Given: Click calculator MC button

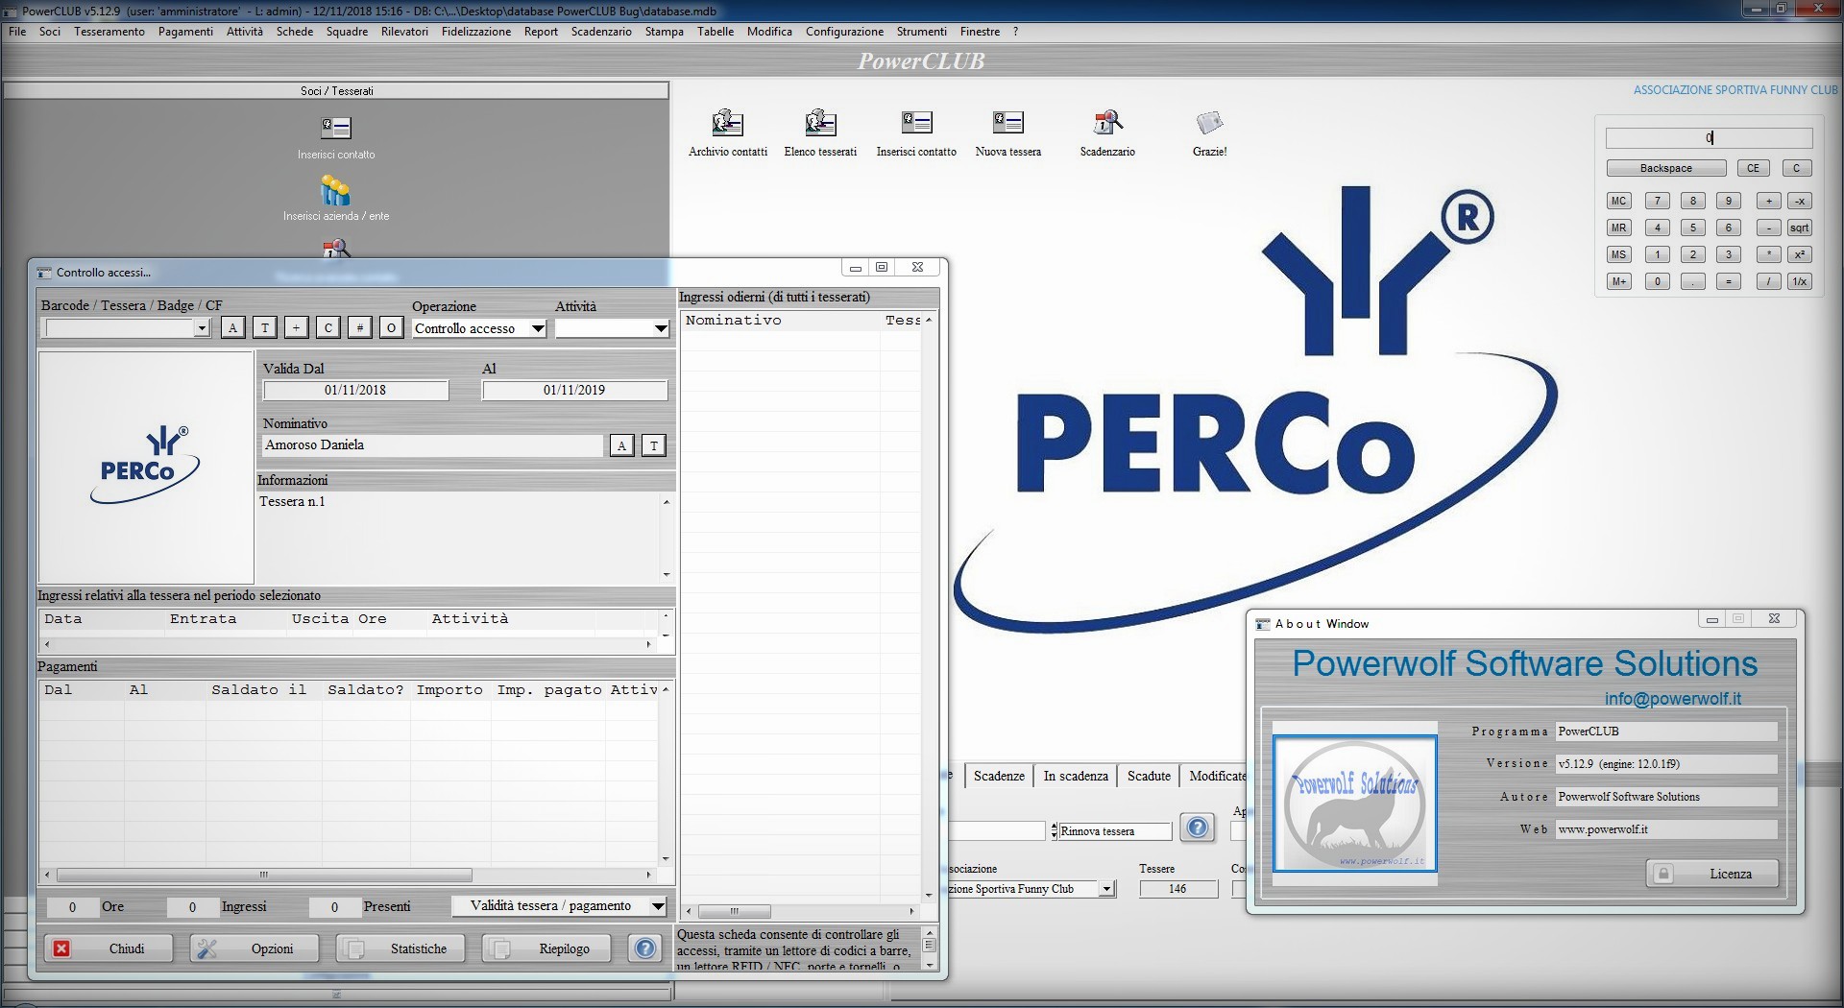Looking at the screenshot, I should [x=1619, y=201].
